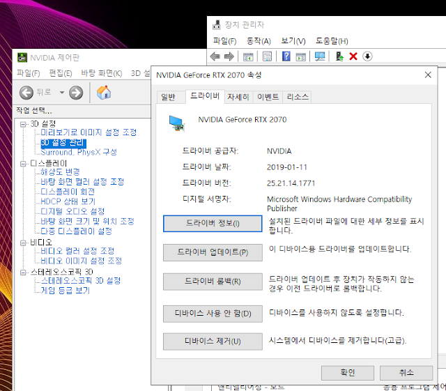Click the update device driver toolbar icon

coord(339,56)
